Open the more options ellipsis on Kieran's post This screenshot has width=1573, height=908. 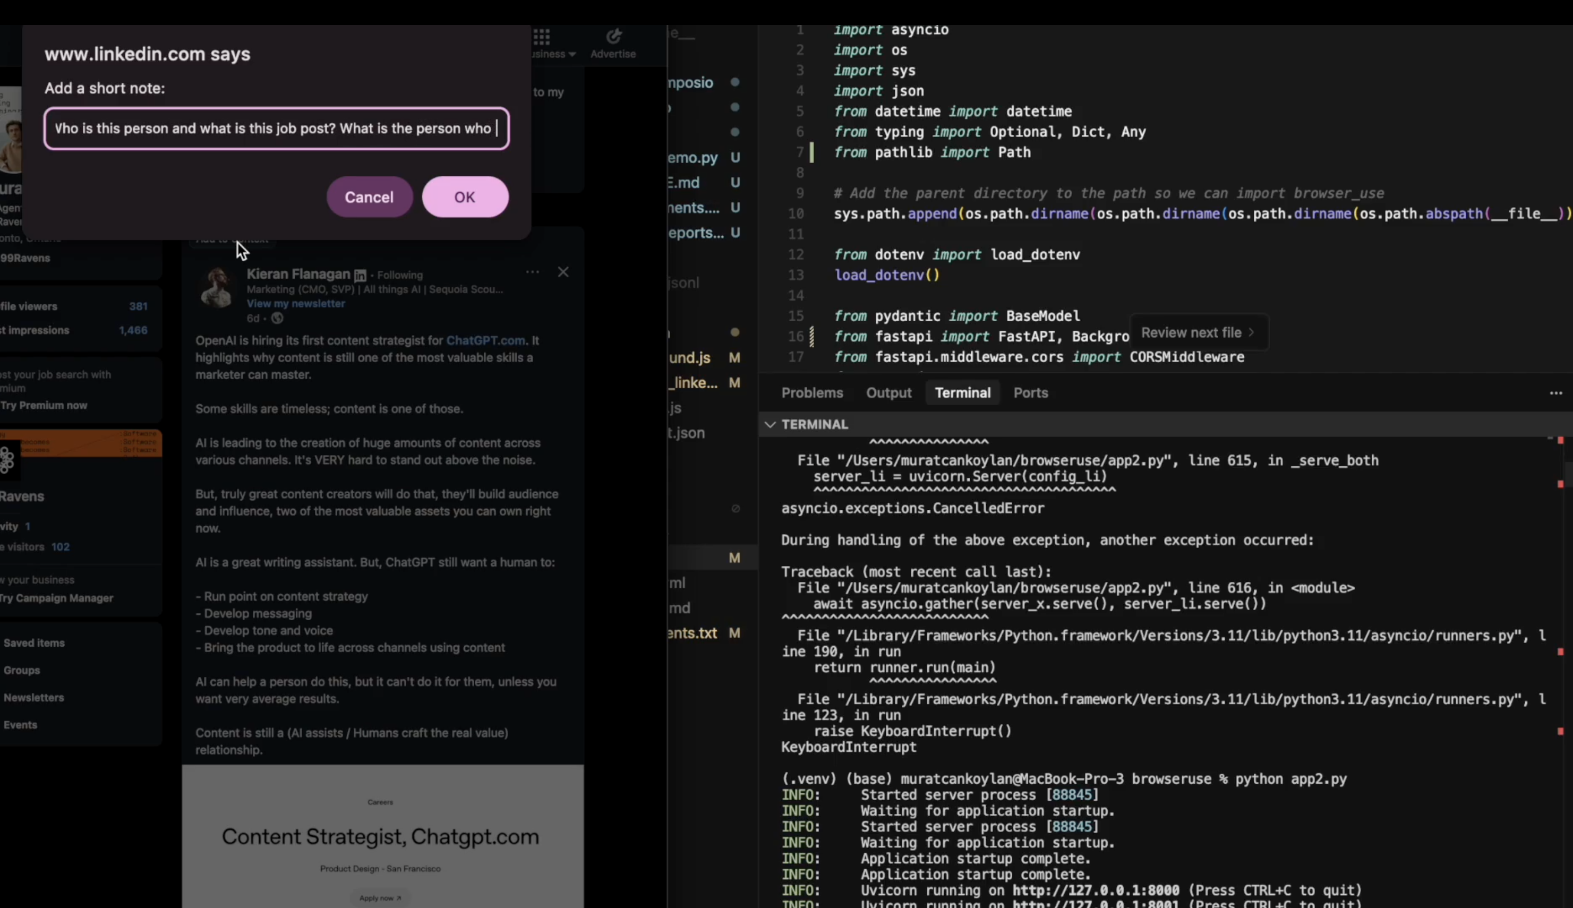pyautogui.click(x=532, y=272)
